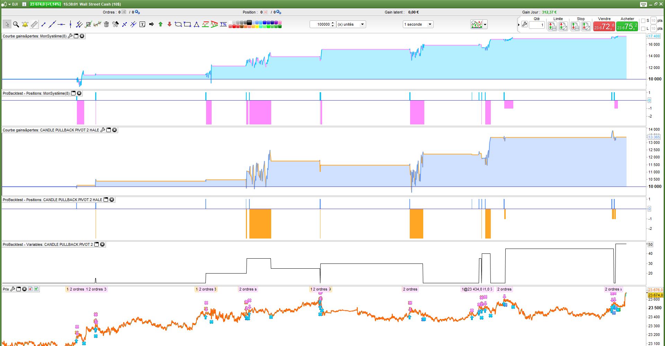Click the red Vendre sell button

[x=604, y=26]
